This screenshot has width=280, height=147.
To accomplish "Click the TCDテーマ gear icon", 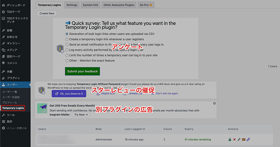I will pos(4,12).
